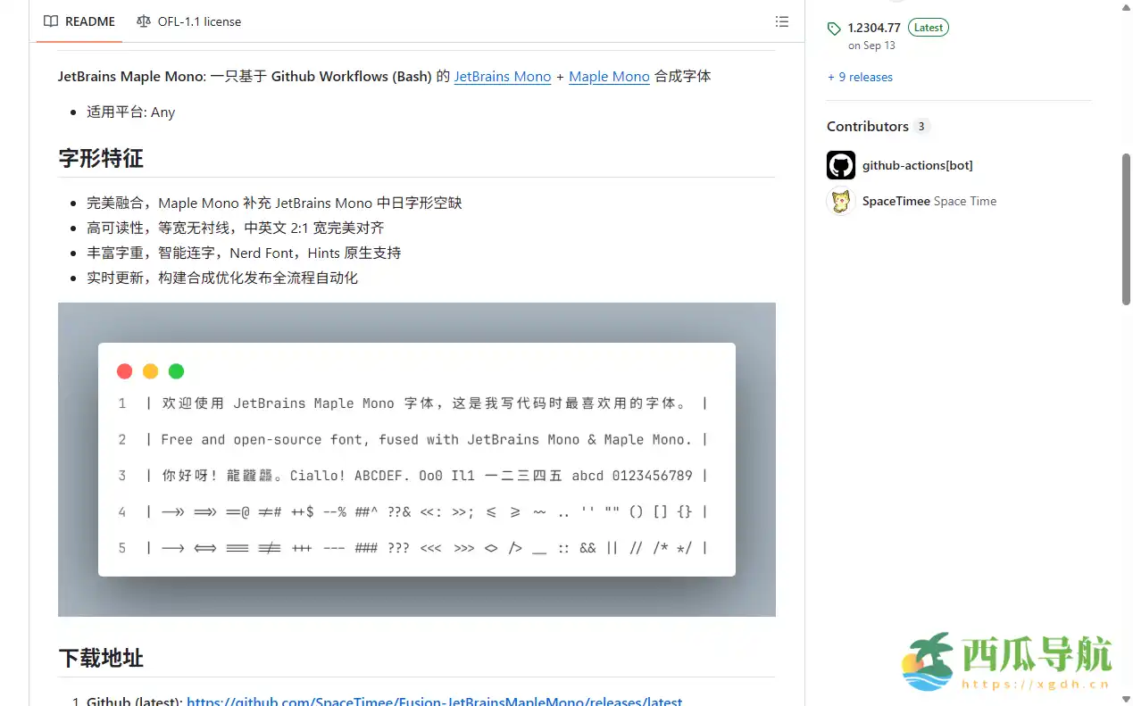The image size is (1133, 706).
Task: Click the font preview screenshot image
Action: (416, 458)
